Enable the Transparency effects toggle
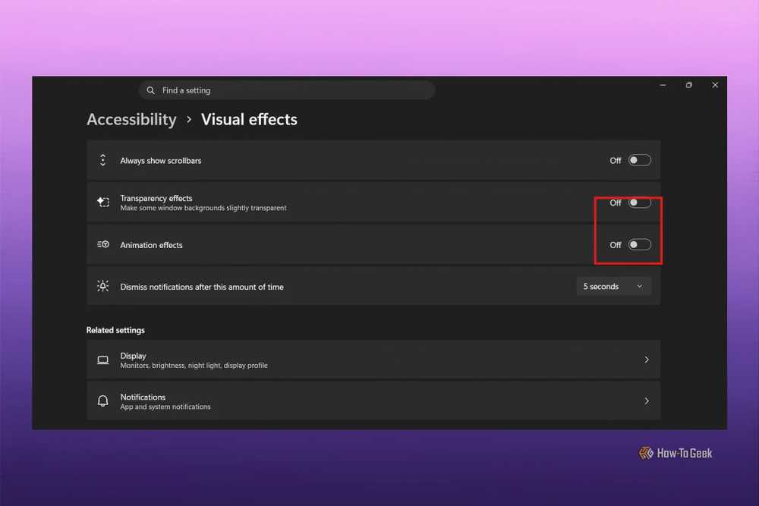The height and width of the screenshot is (506, 759). click(639, 203)
